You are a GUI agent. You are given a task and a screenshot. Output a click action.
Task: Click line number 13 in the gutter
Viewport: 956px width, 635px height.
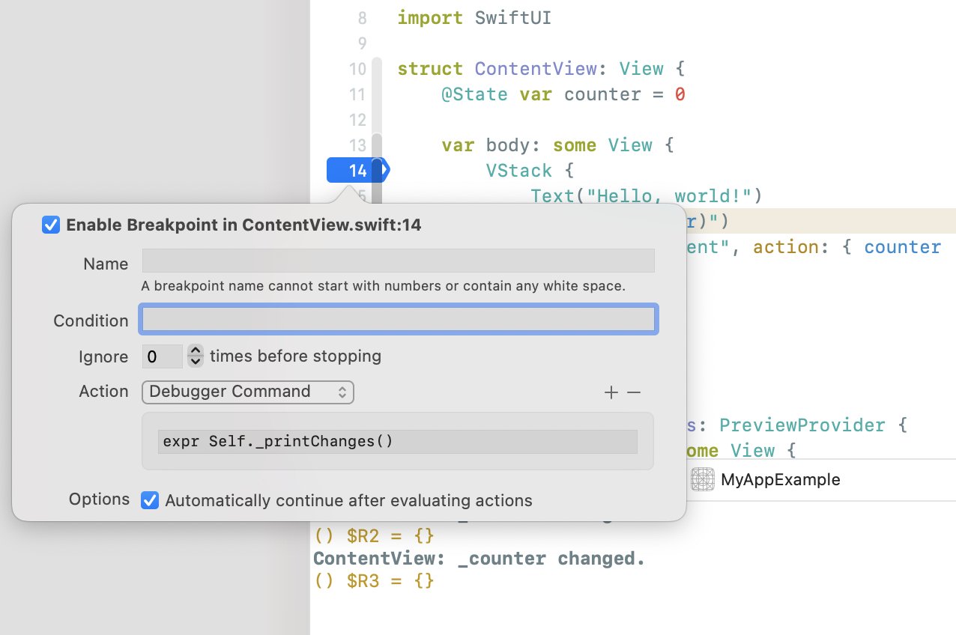(357, 145)
